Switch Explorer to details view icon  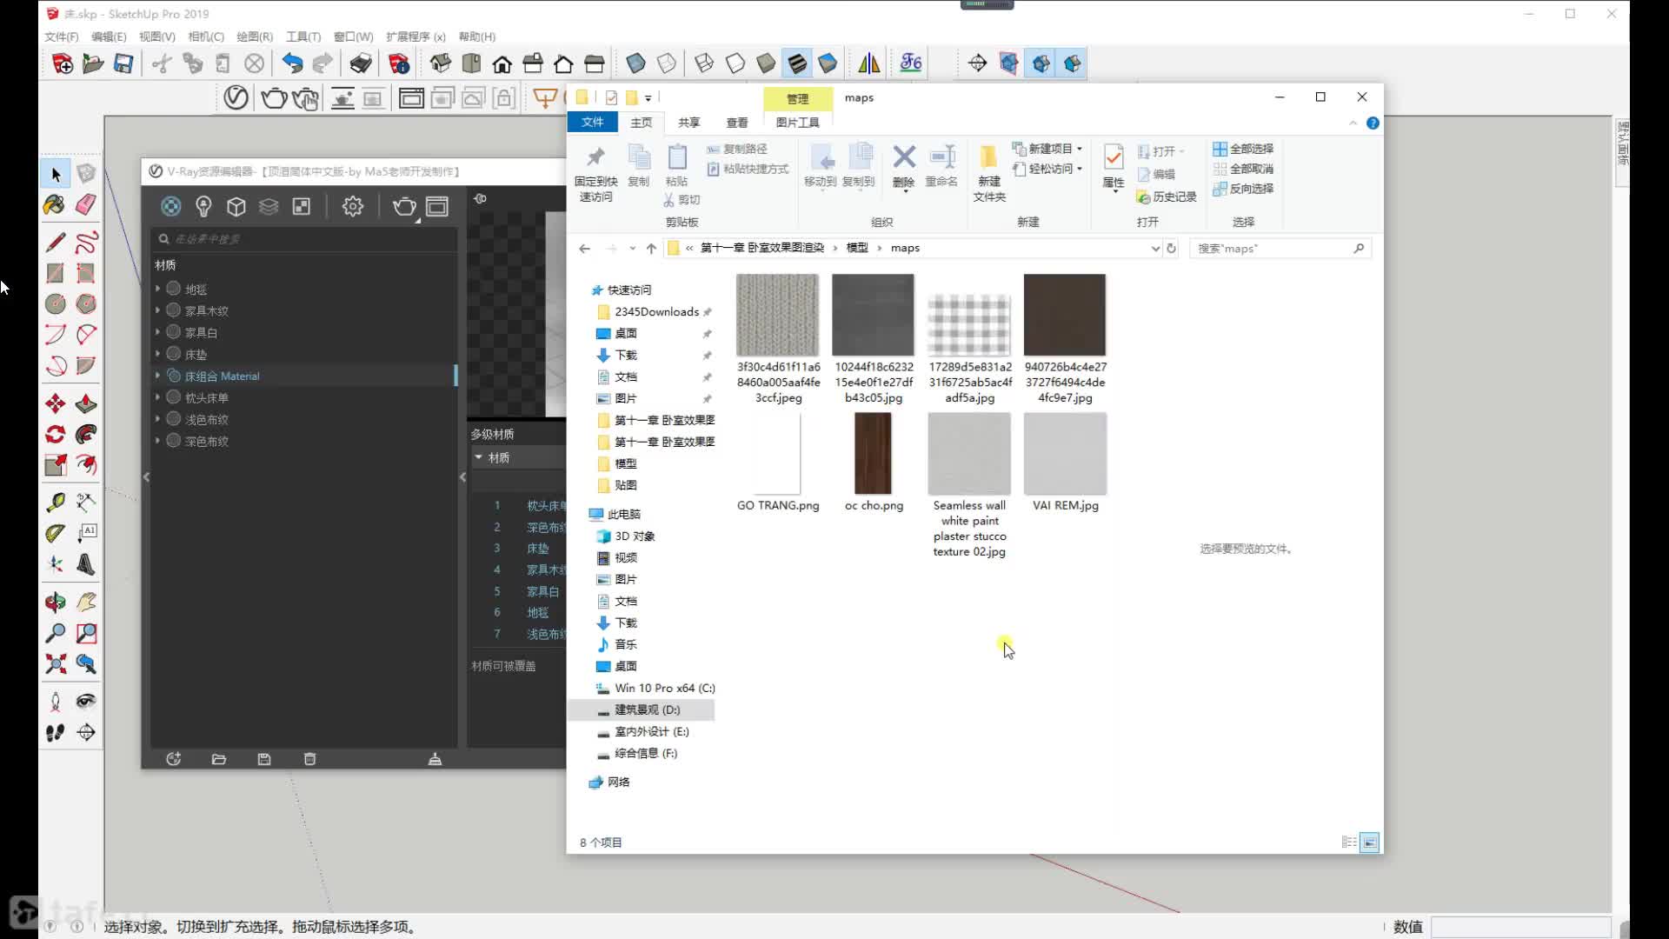tap(1349, 842)
